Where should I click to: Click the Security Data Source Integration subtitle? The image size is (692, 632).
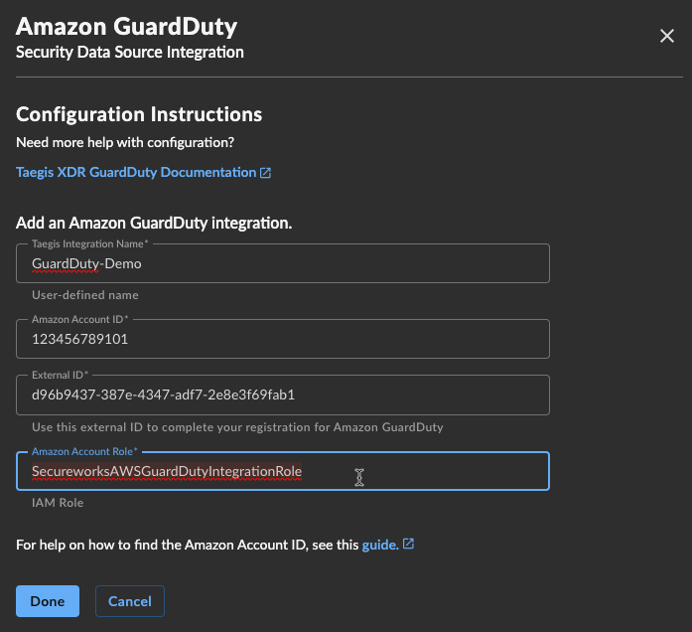pos(130,52)
